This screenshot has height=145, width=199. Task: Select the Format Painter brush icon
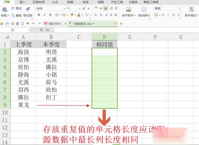pos(27,9)
